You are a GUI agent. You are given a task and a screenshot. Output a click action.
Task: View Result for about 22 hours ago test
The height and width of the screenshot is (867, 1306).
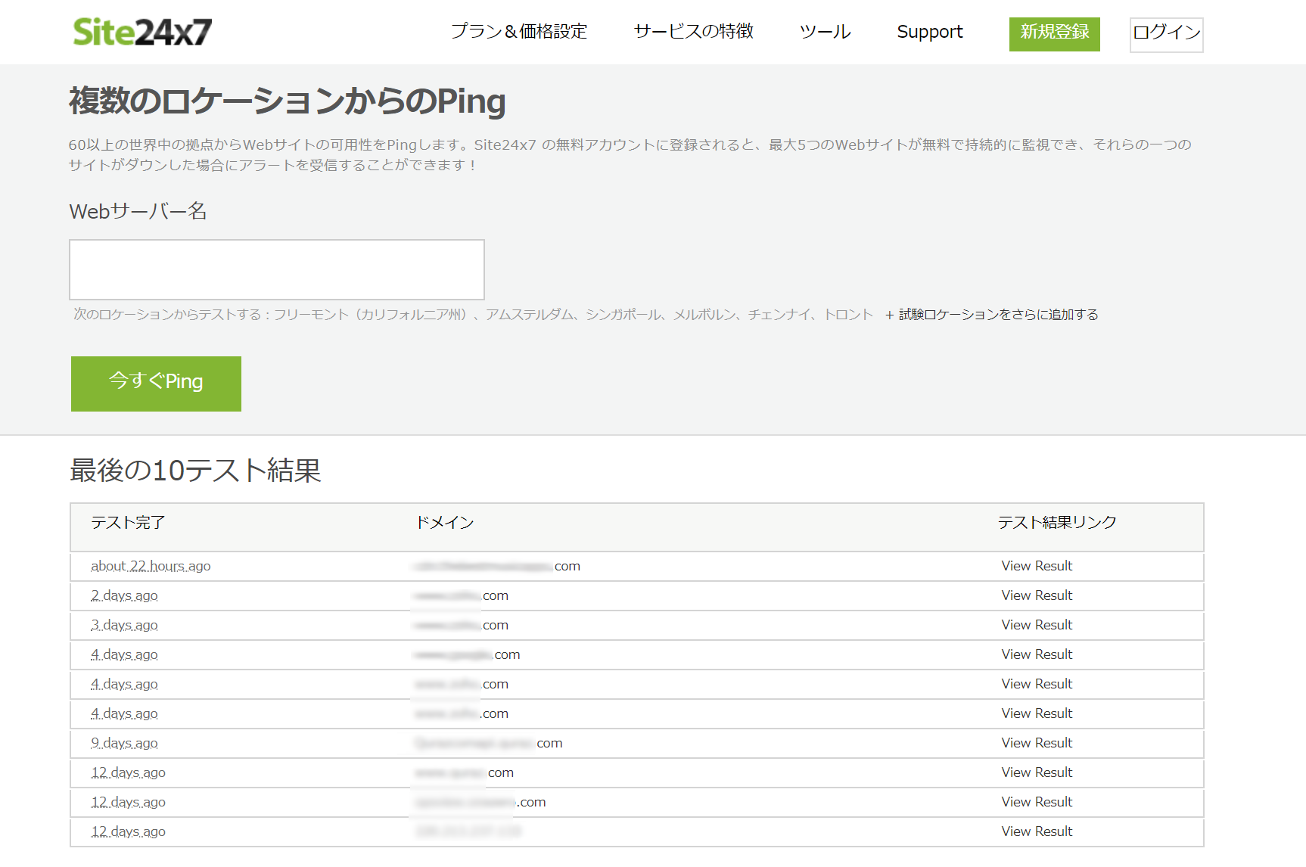[x=1037, y=566]
